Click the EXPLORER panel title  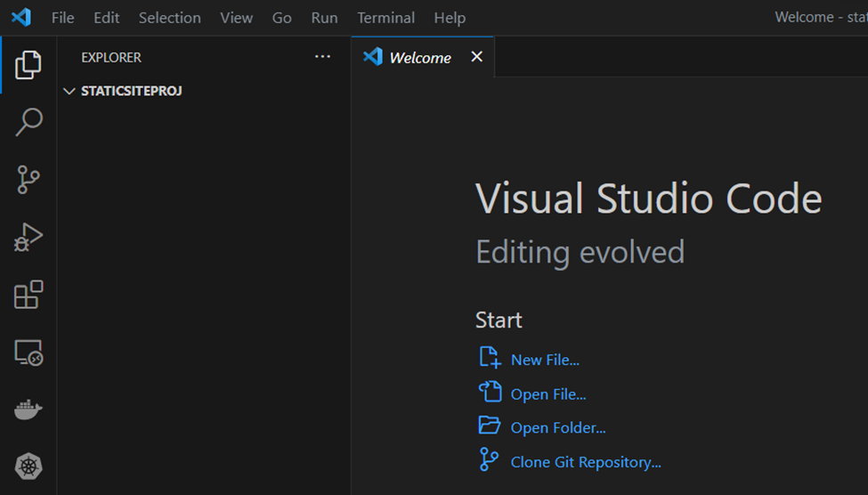[111, 58]
